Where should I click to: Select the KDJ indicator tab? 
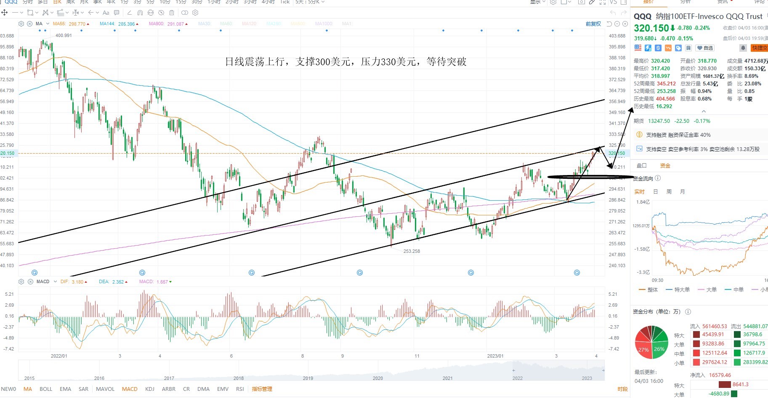149,389
